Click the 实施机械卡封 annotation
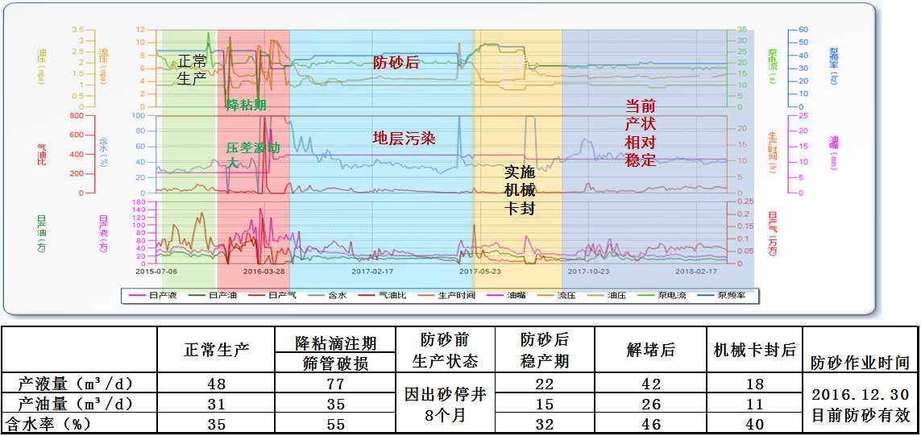 [x=520, y=189]
